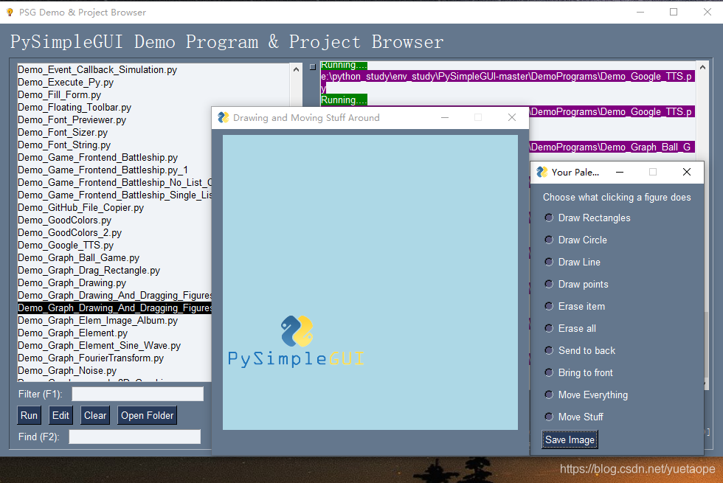The image size is (723, 483).
Task: Enable the Erase all option
Action: pyautogui.click(x=570, y=329)
